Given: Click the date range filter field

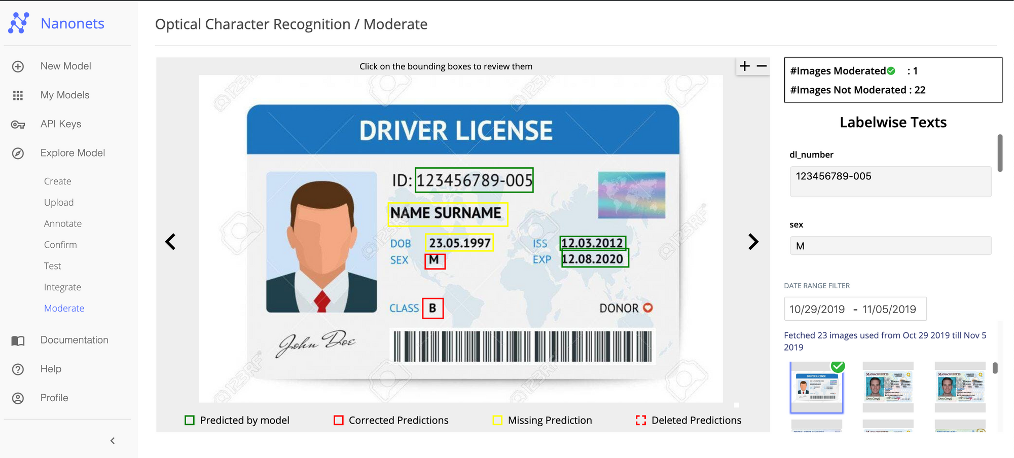Looking at the screenshot, I should pos(855,309).
